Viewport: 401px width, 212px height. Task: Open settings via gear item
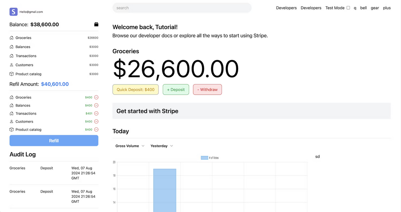pos(375,8)
